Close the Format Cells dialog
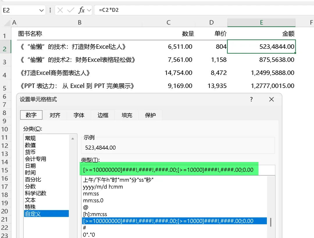Image resolution: width=314 pixels, height=238 pixels. (272, 99)
